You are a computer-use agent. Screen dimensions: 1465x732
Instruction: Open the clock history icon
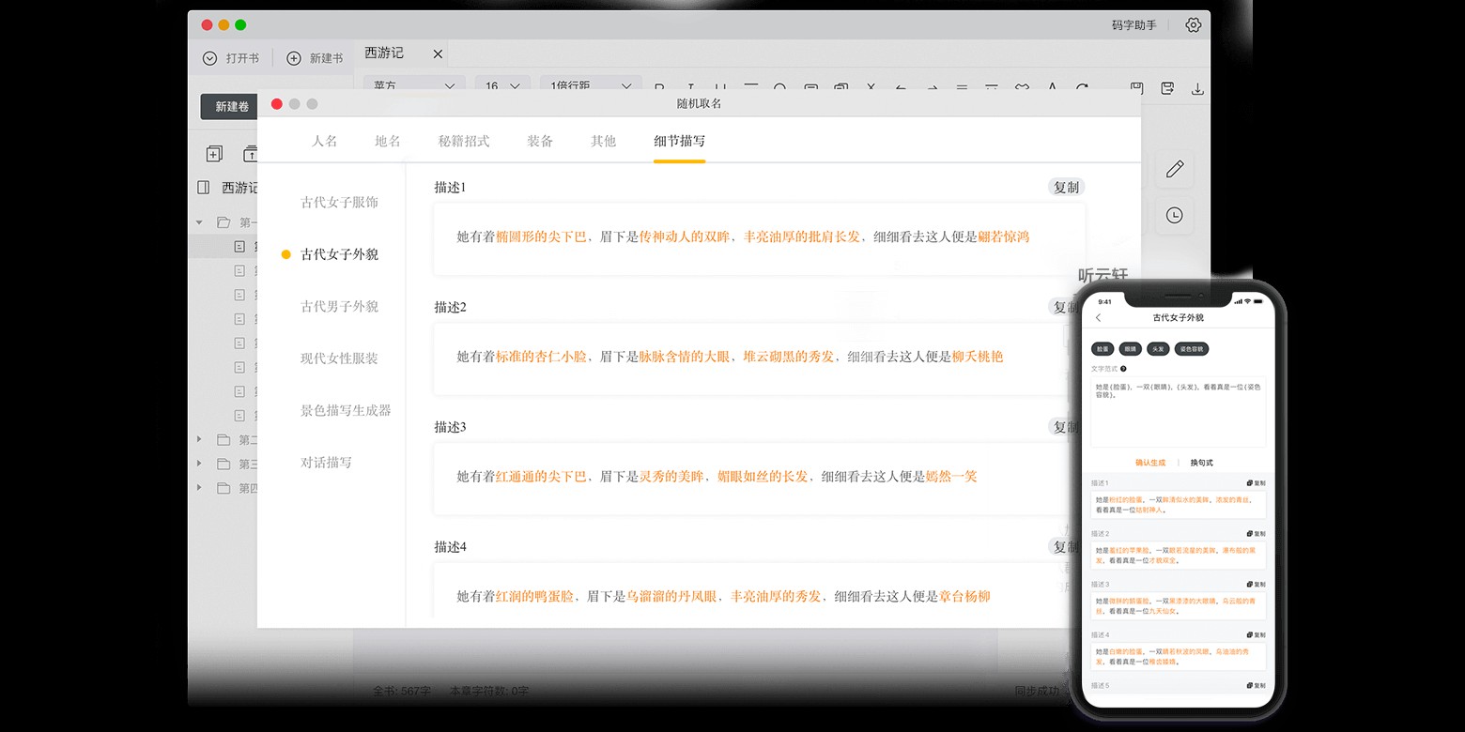tap(1174, 215)
